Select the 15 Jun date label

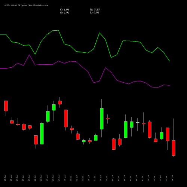5,178
